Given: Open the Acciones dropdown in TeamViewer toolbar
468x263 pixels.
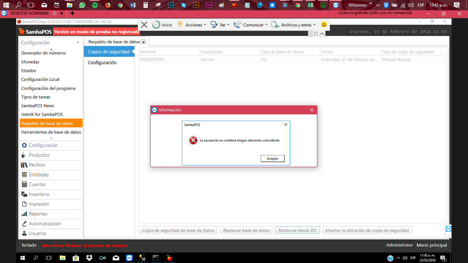Looking at the screenshot, I should click(x=192, y=25).
